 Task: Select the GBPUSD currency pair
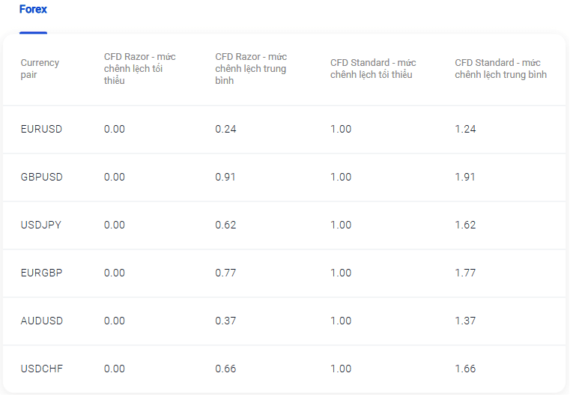click(42, 177)
